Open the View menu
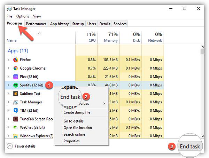The width and height of the screenshot is (209, 158). pos(37,16)
